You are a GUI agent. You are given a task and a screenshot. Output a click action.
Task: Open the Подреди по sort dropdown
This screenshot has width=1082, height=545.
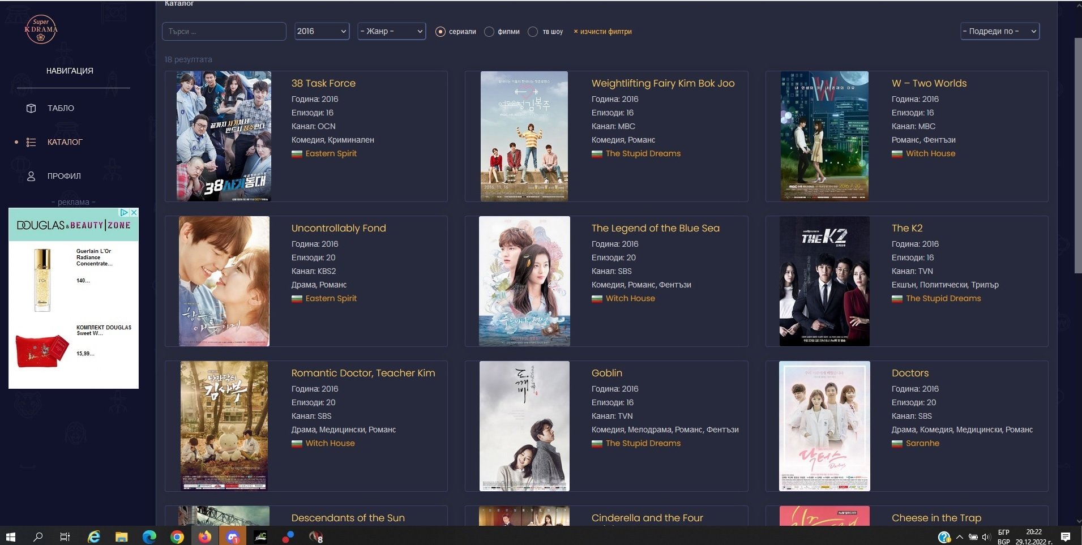(1000, 31)
